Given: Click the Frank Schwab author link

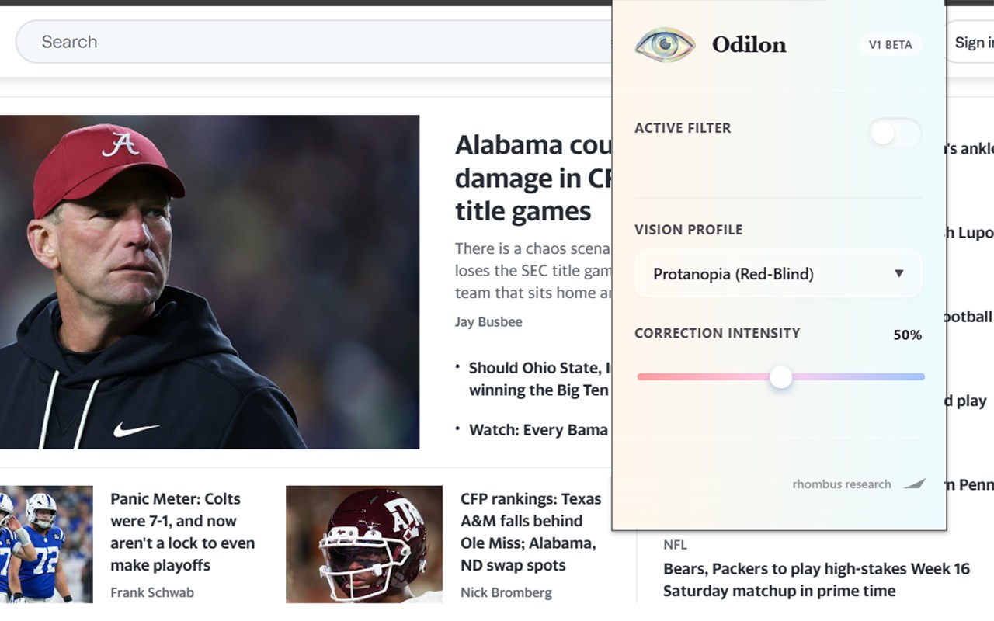Looking at the screenshot, I should pos(152,592).
